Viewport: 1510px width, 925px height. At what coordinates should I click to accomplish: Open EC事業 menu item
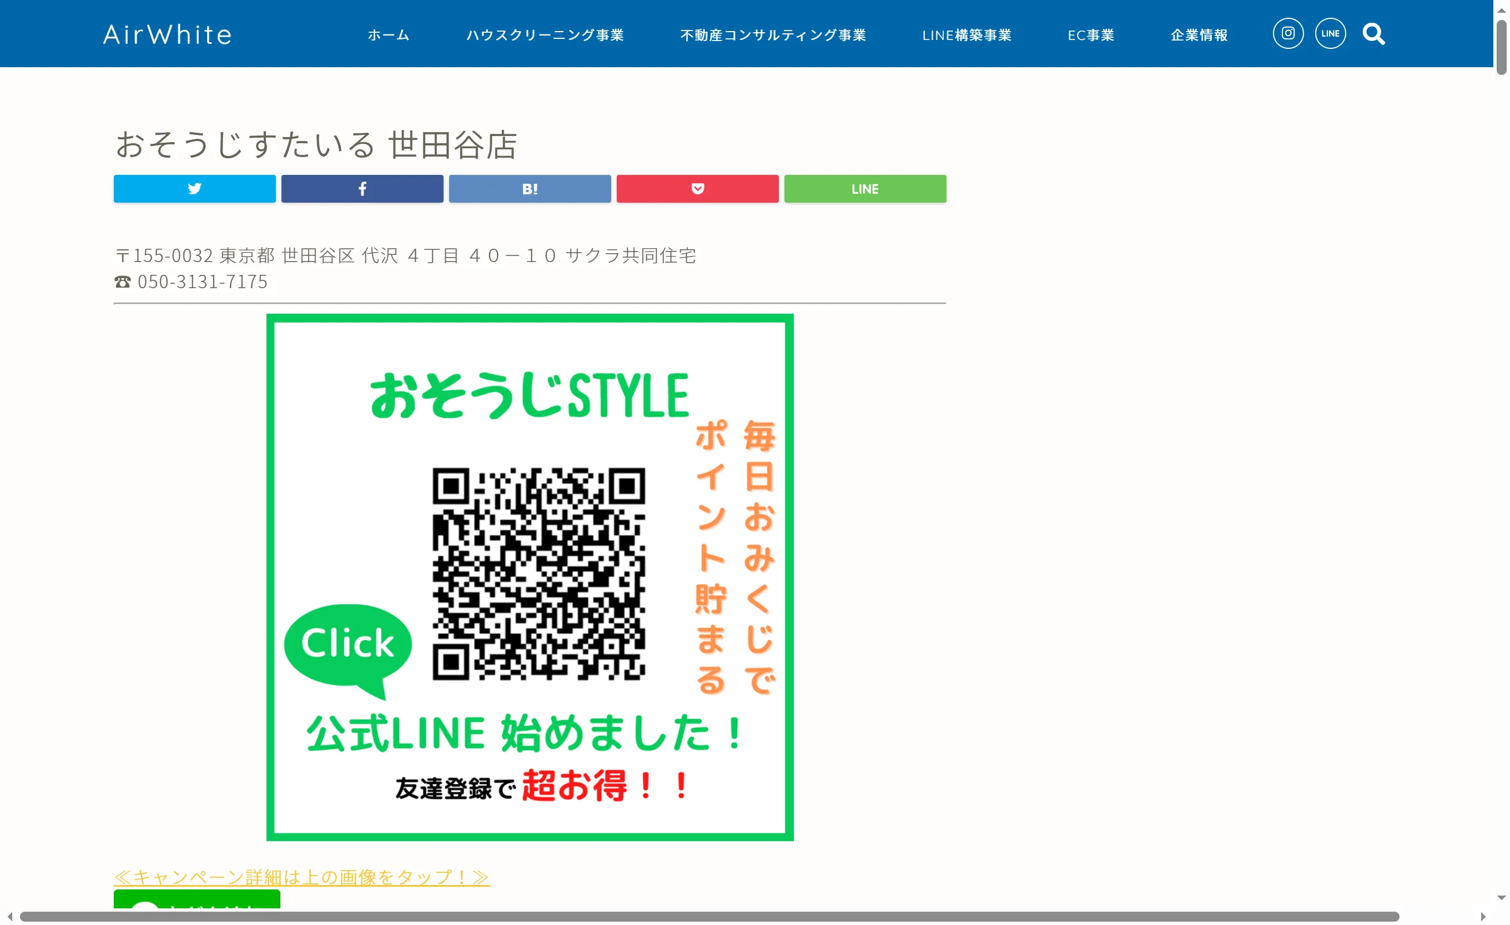point(1091,35)
